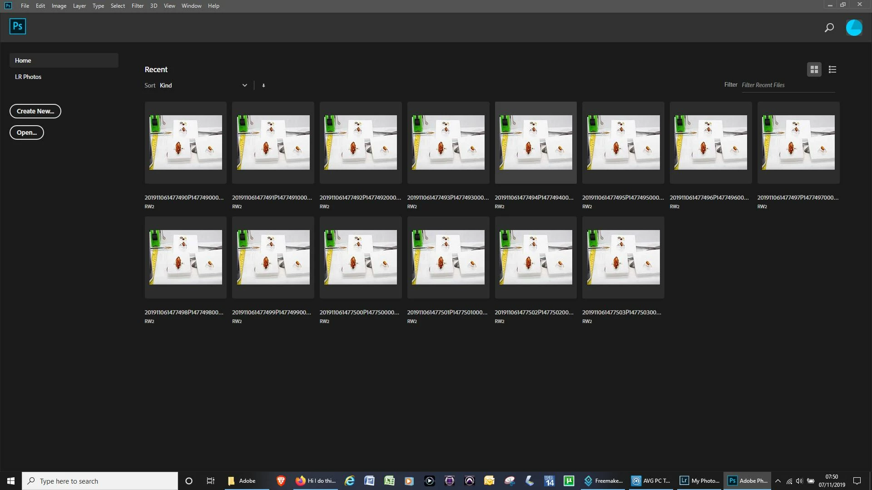Viewport: 872px width, 490px height.
Task: Open thumbnail 201911061477503P147750300 RW2 file
Action: point(623,257)
